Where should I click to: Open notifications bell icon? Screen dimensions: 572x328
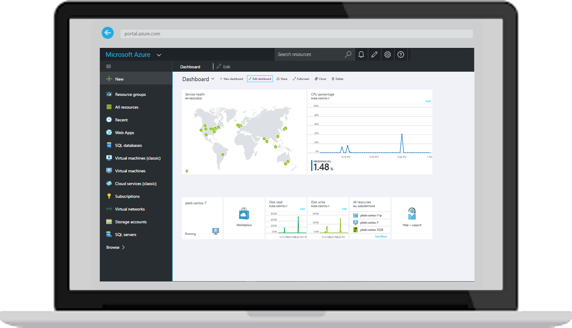(361, 55)
